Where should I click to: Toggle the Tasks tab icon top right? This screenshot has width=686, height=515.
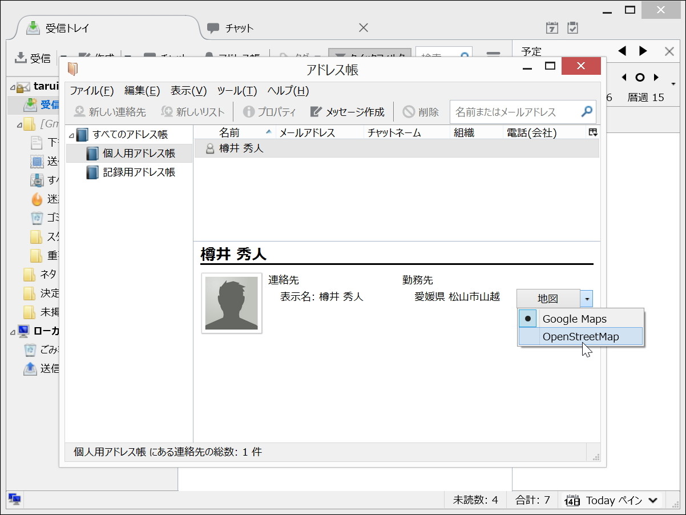coord(572,27)
